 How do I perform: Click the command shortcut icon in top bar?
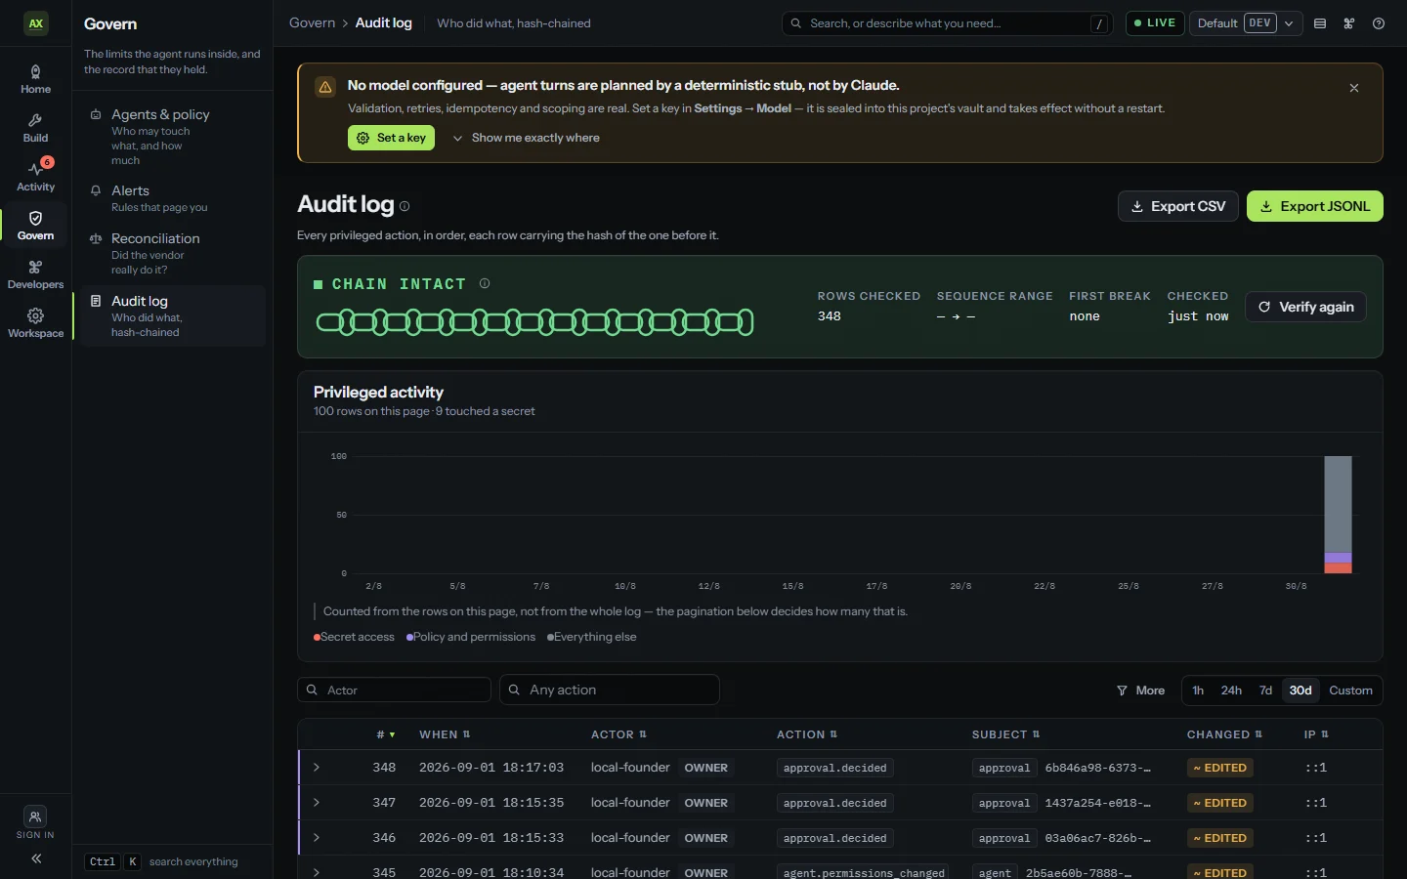click(1349, 23)
